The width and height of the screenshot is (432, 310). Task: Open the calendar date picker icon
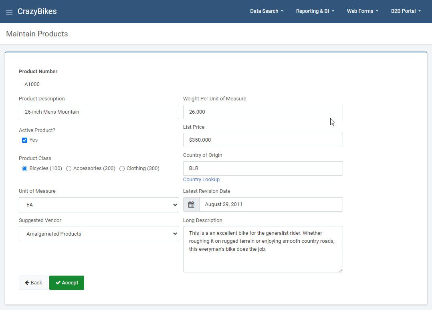click(x=191, y=204)
